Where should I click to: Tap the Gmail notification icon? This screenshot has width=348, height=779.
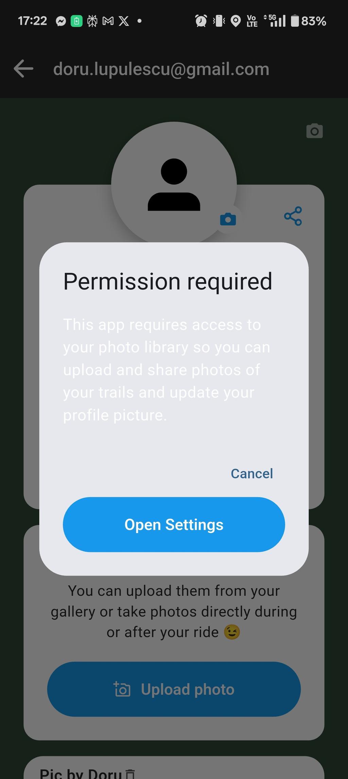[x=108, y=21]
